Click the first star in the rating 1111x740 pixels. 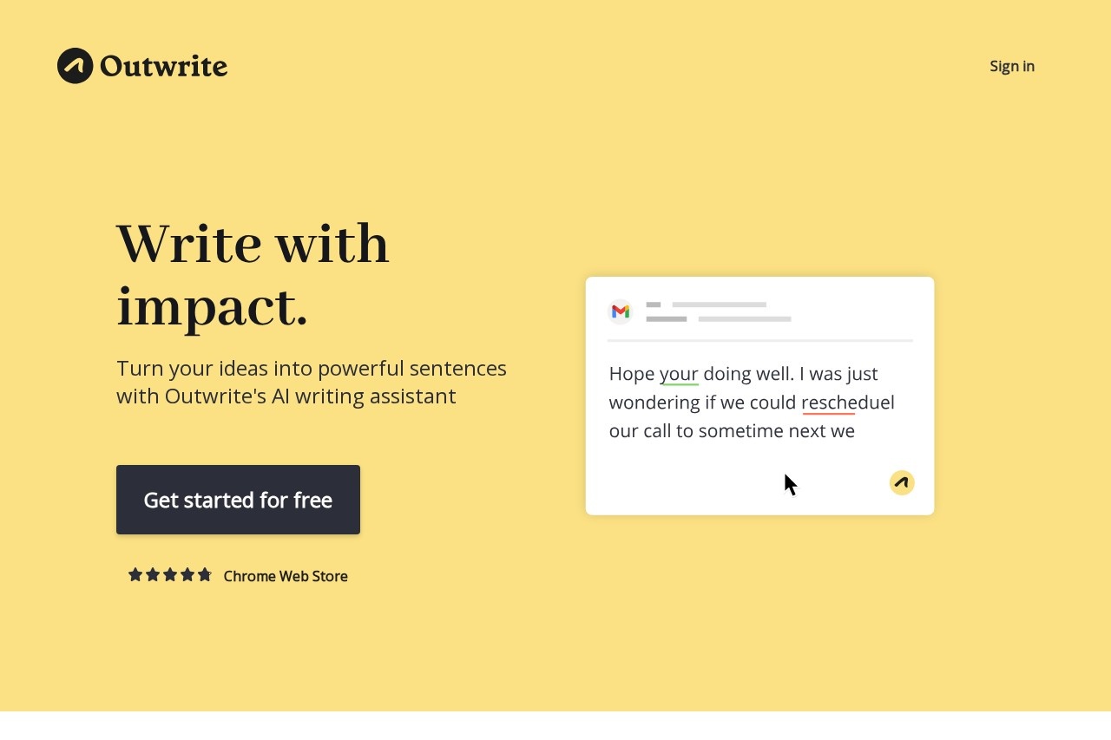click(x=135, y=574)
